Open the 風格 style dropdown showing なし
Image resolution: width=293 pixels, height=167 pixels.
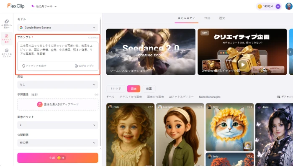pos(58,85)
